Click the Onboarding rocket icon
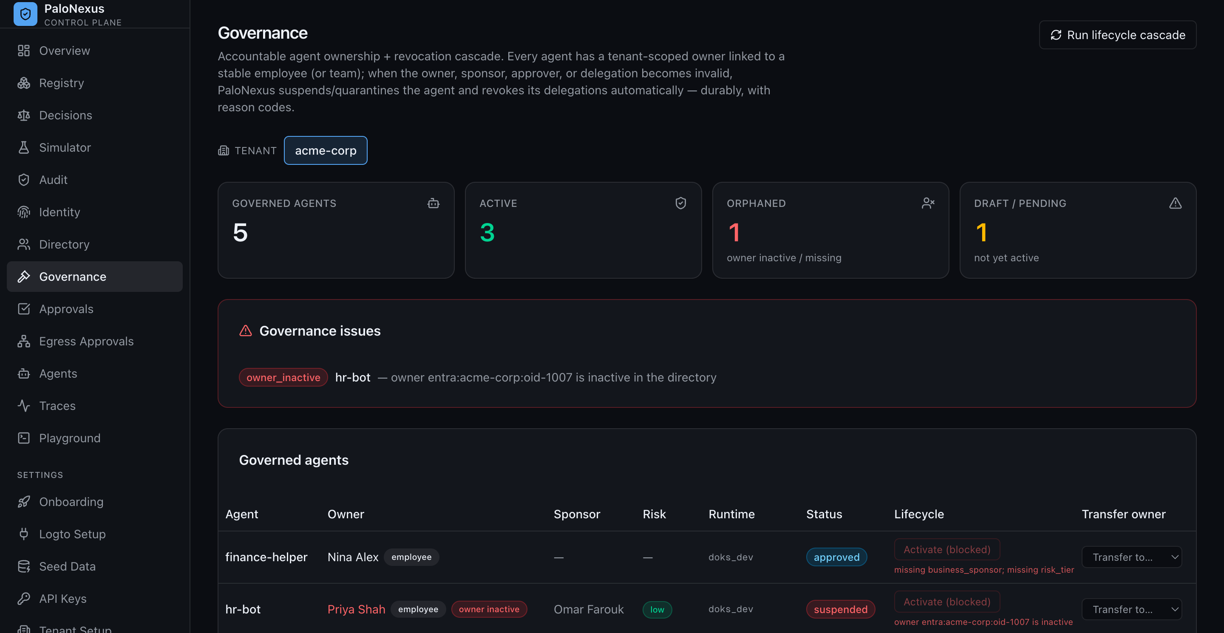 24,501
